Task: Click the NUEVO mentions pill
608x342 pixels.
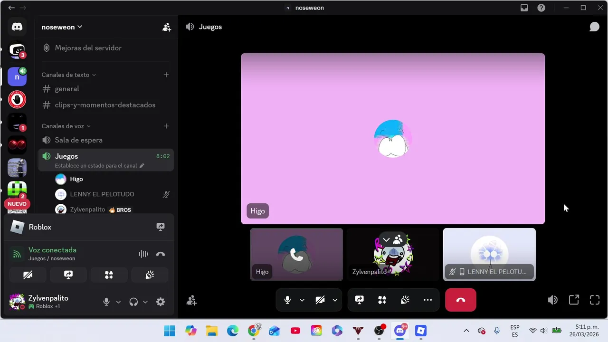Action: pos(17,204)
